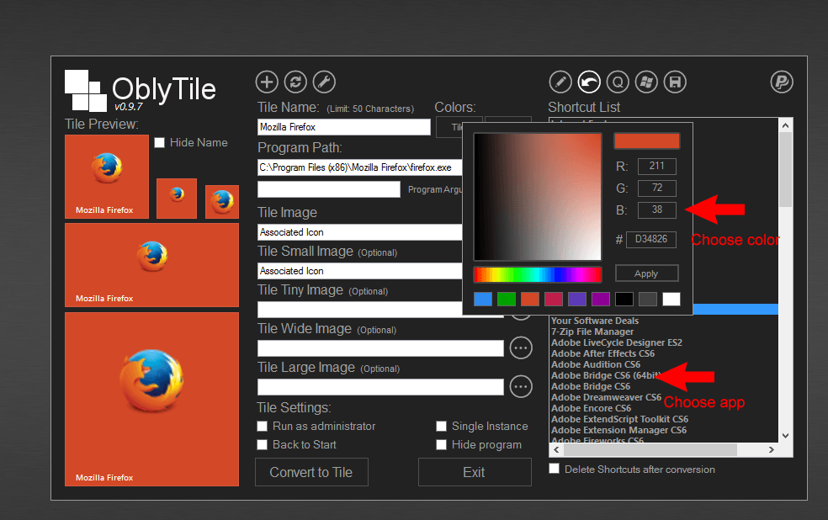The image size is (828, 520).
Task: Click the circular refresh arrows icon
Action: pos(295,82)
